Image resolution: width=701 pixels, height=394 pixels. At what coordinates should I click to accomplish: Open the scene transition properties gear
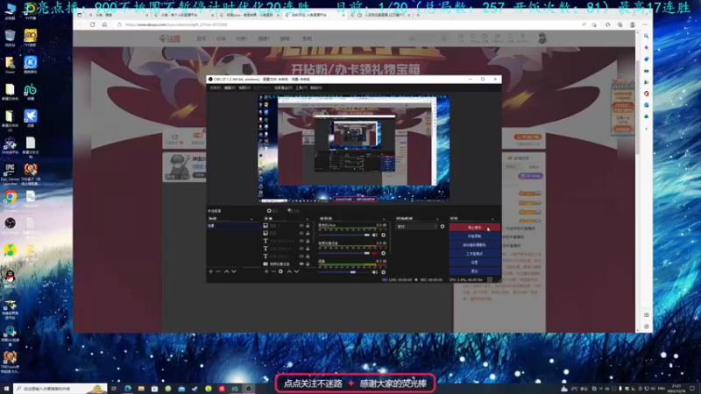(x=443, y=227)
